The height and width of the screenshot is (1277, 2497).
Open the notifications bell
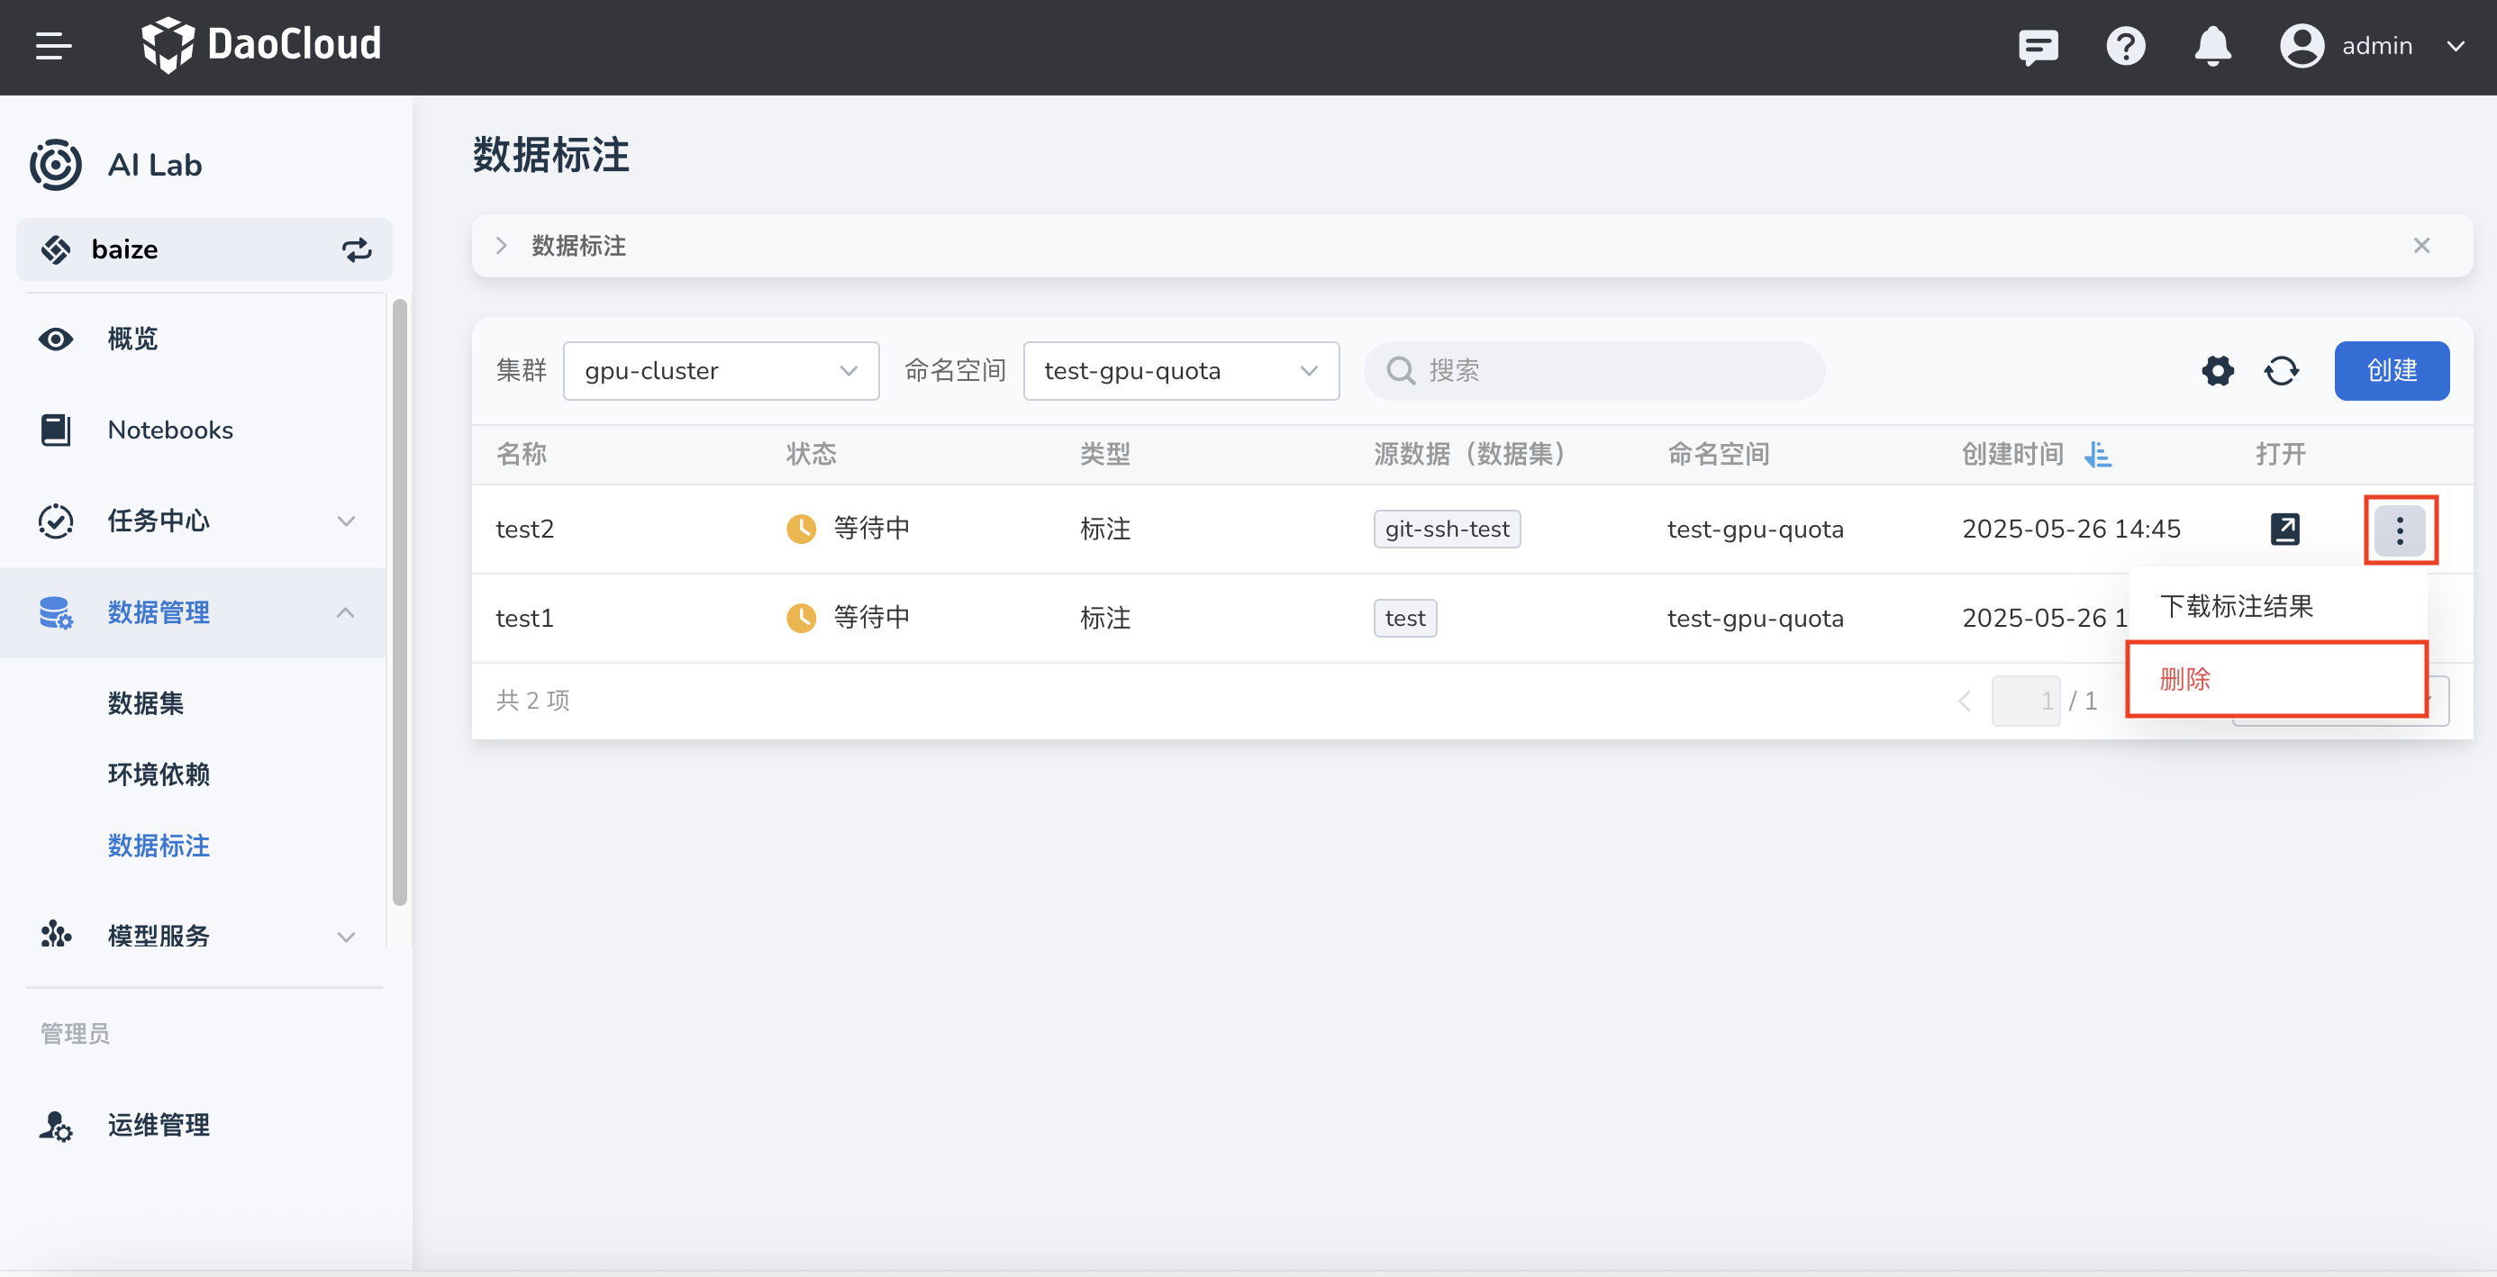click(x=2212, y=46)
